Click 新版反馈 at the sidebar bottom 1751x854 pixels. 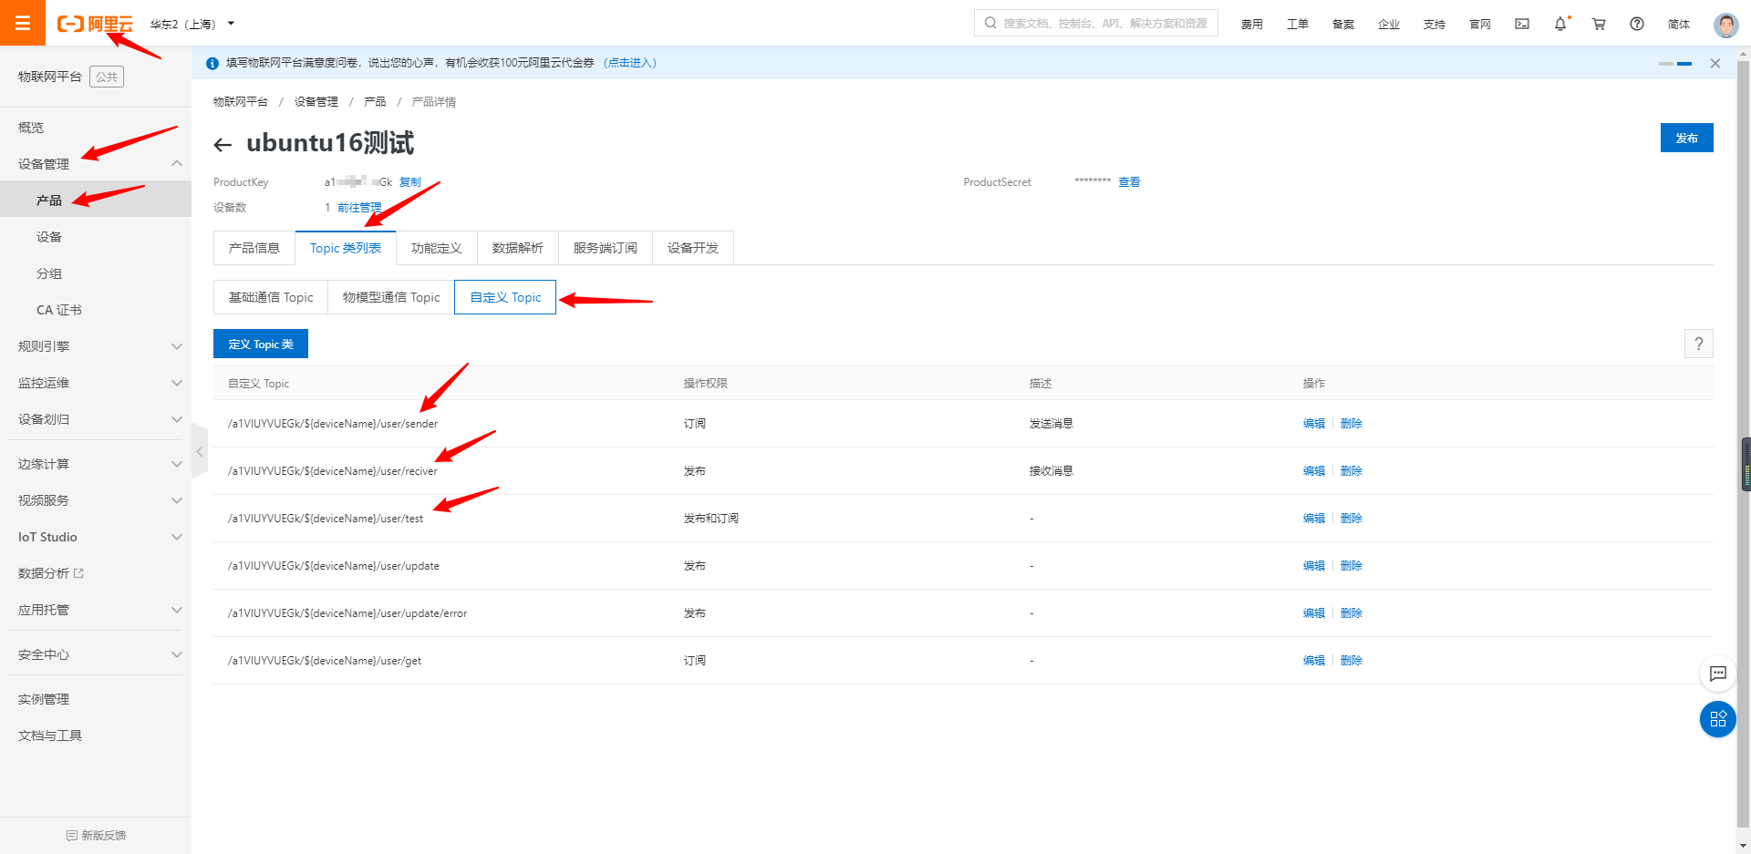pyautogui.click(x=96, y=835)
